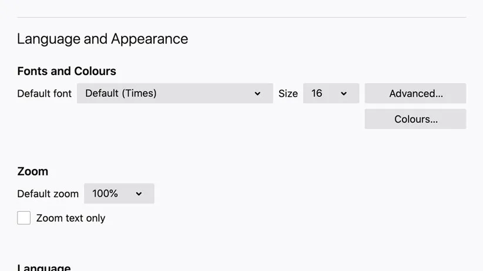The height and width of the screenshot is (271, 483).
Task: Click the partially visible Language heading
Action: pyautogui.click(x=43, y=267)
